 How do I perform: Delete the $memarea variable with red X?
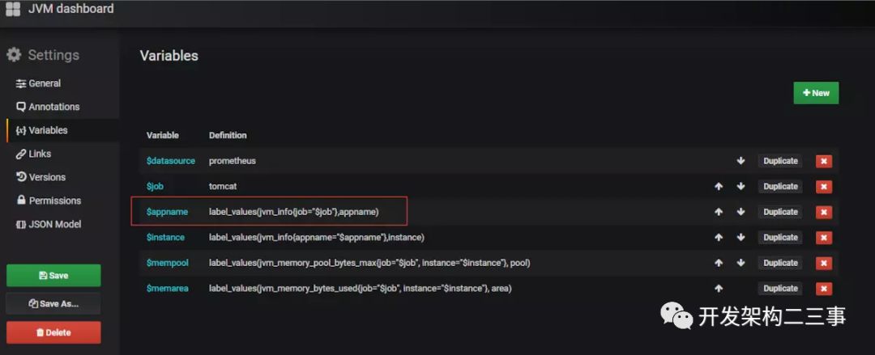pyautogui.click(x=824, y=289)
